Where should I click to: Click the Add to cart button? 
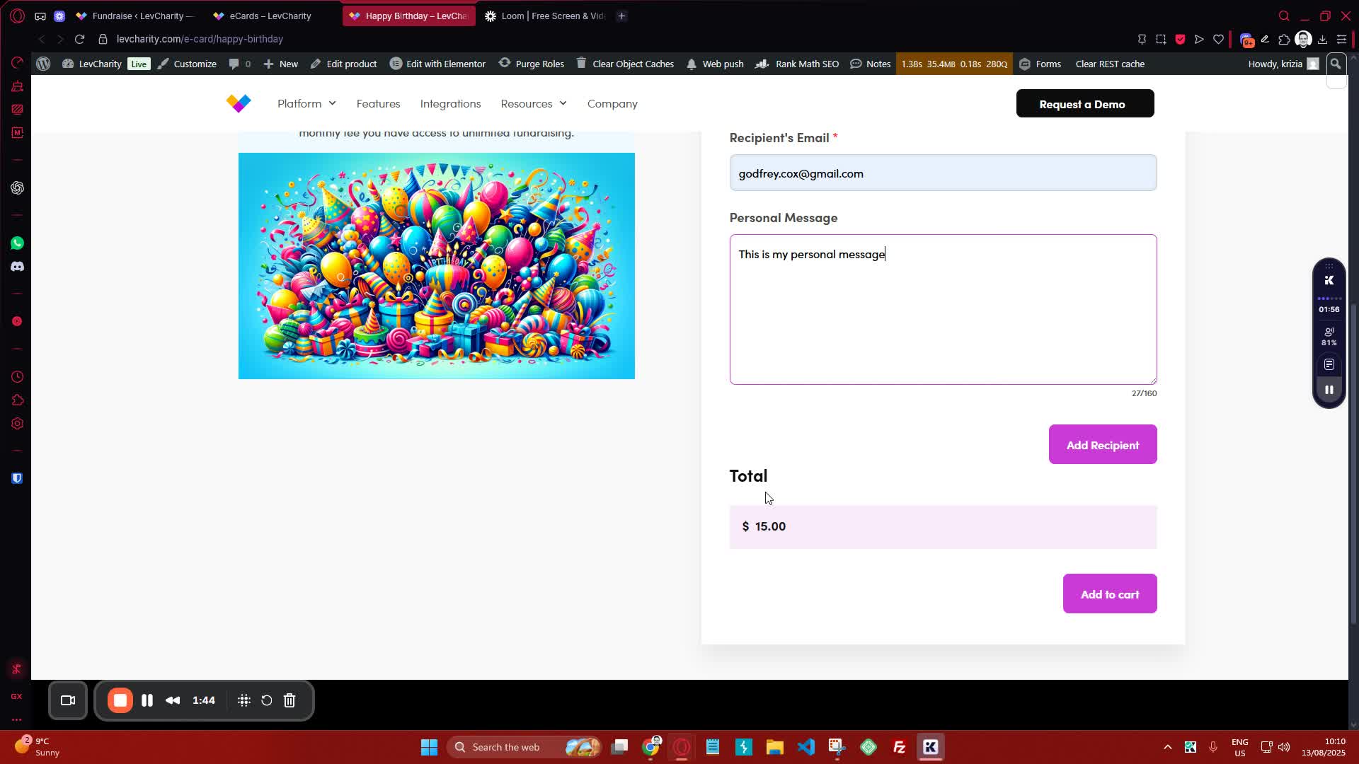[x=1109, y=594]
